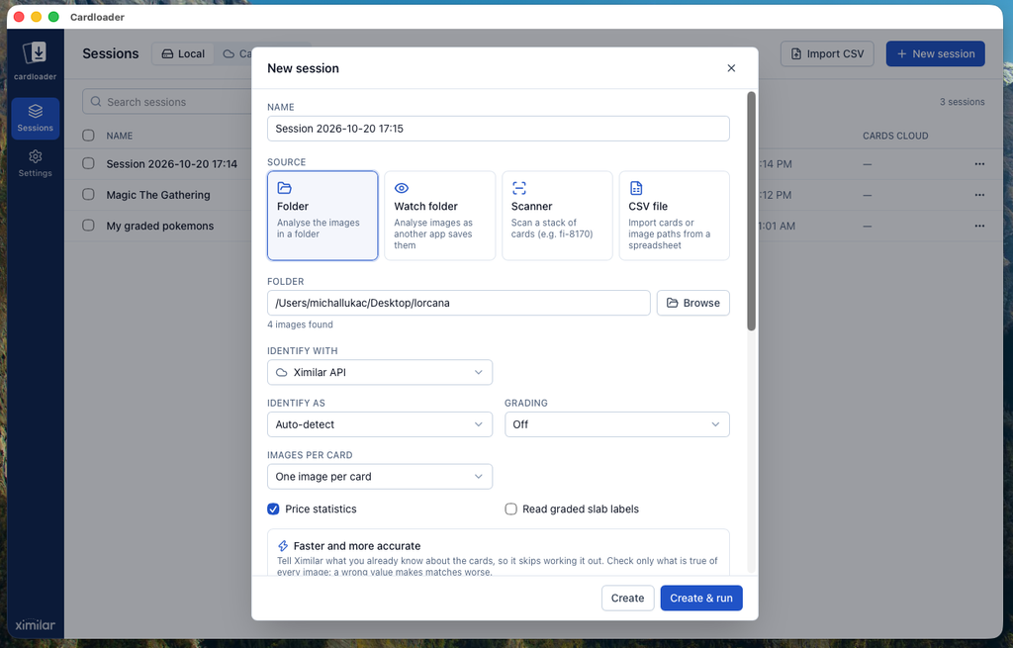1013x648 pixels.
Task: Check the Session 2026-10-20 17:14 row checkbox
Action: pos(88,163)
